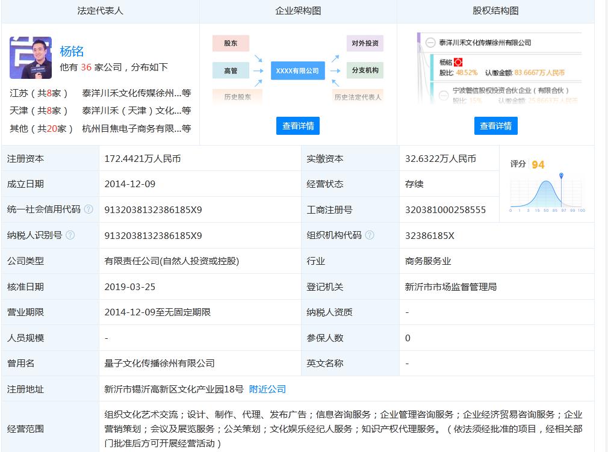Click registration number 320381000258555

[445, 209]
